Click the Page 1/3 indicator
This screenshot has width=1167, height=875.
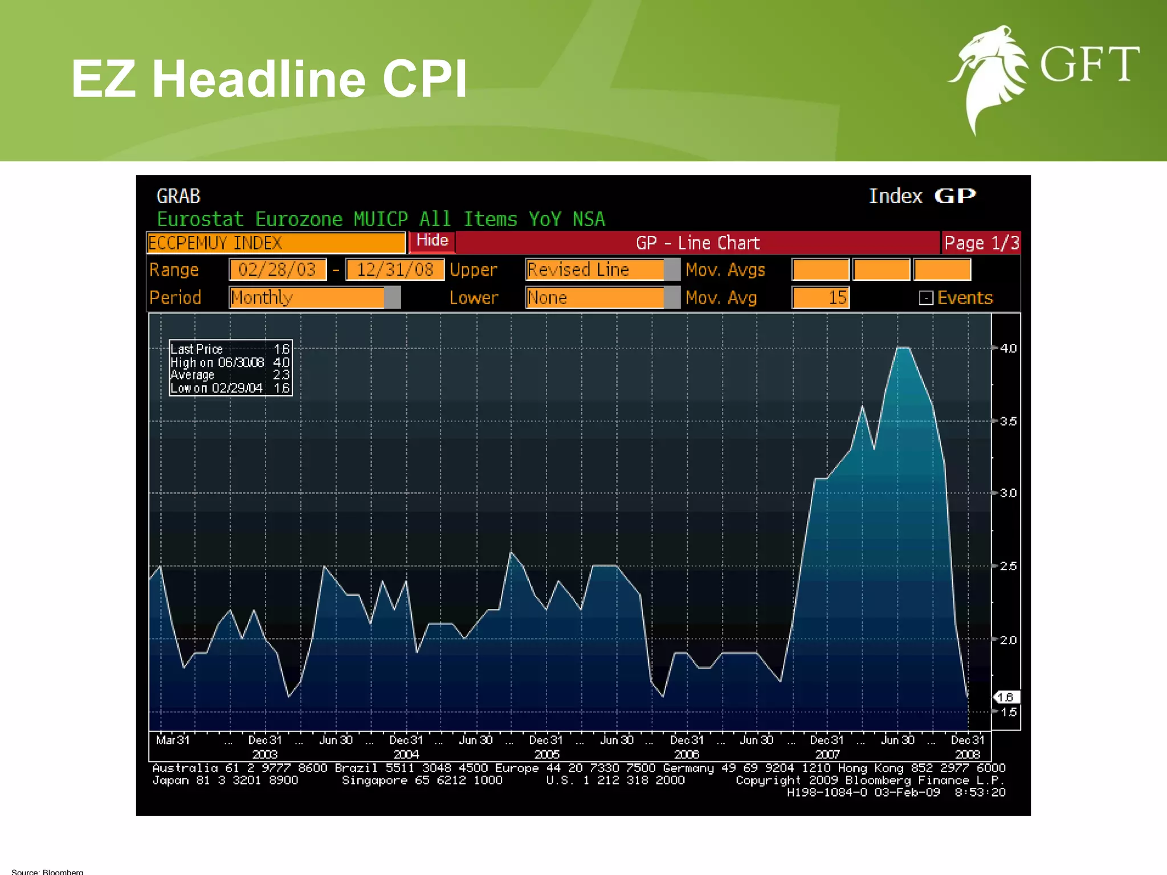tap(981, 243)
